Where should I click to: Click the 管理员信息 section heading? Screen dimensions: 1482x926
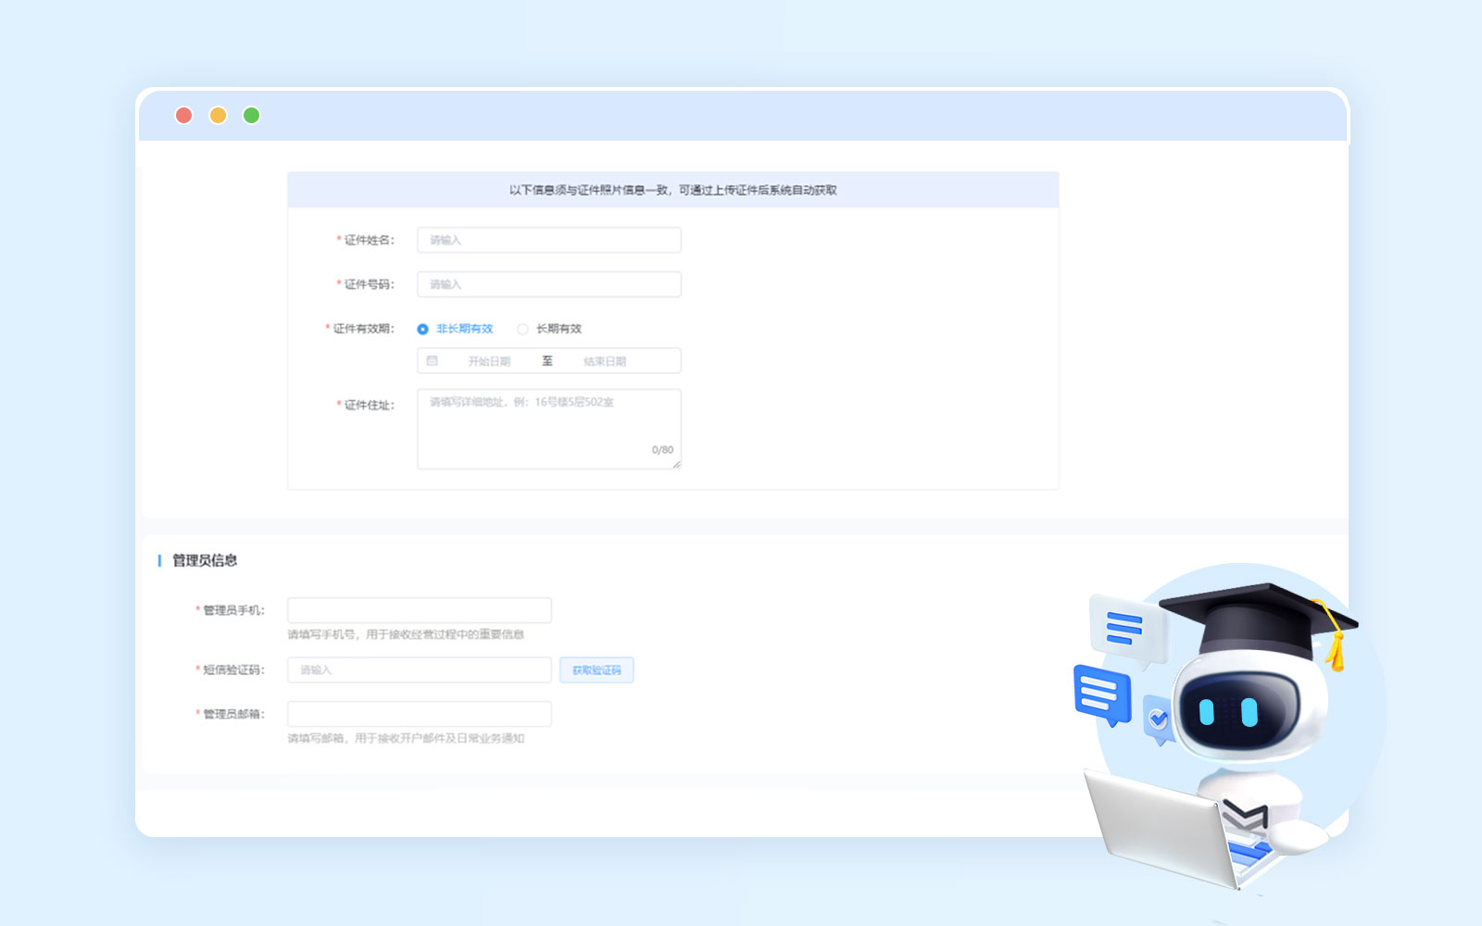point(205,560)
